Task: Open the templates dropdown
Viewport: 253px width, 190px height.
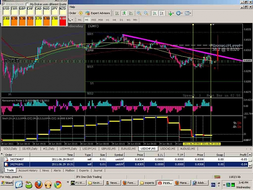Action: [x=188, y=13]
